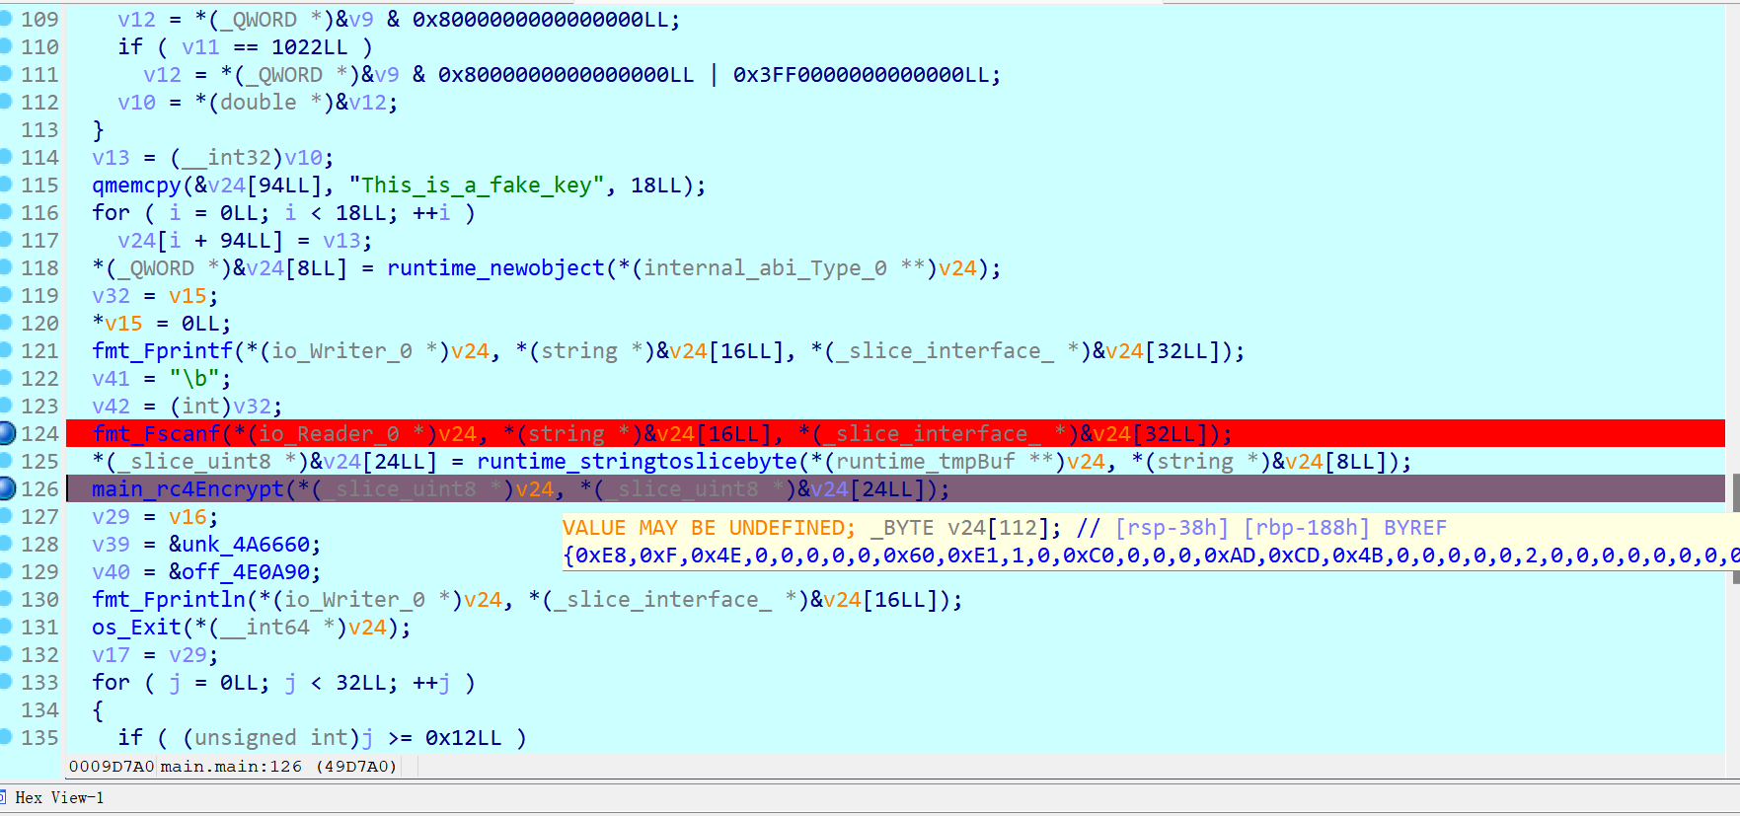Select the fmt_Fscanf function name
The width and height of the screenshot is (1740, 816).
(156, 434)
